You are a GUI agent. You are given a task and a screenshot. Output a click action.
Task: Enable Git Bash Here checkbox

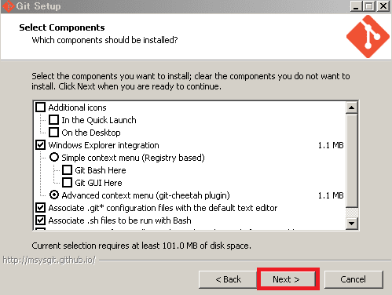pyautogui.click(x=67, y=170)
